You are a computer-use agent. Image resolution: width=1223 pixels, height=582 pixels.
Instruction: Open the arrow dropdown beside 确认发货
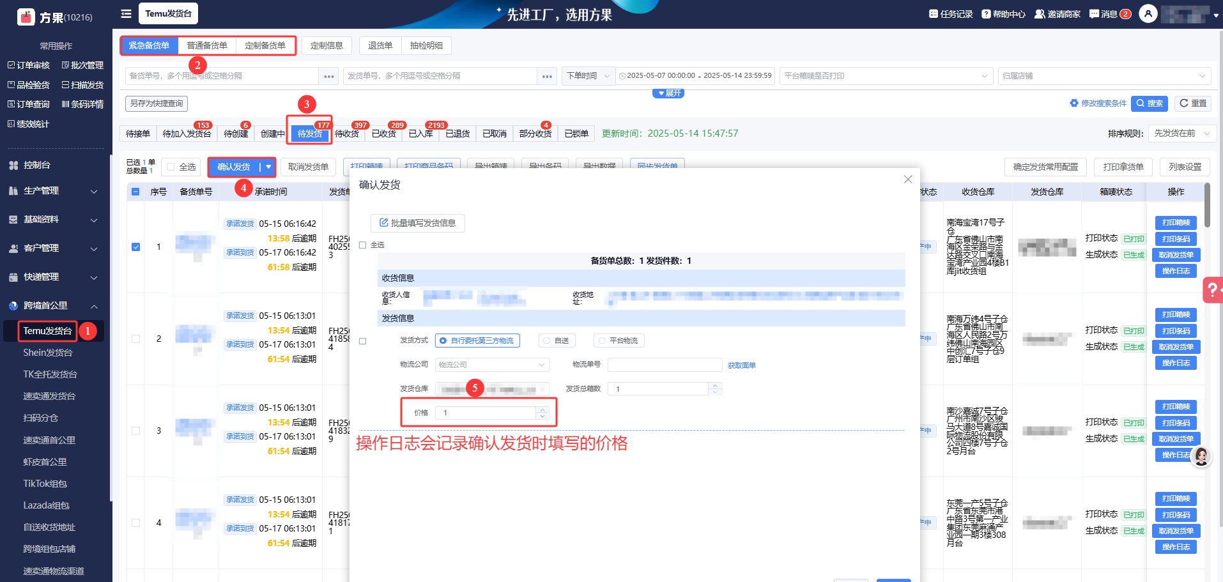(x=268, y=167)
